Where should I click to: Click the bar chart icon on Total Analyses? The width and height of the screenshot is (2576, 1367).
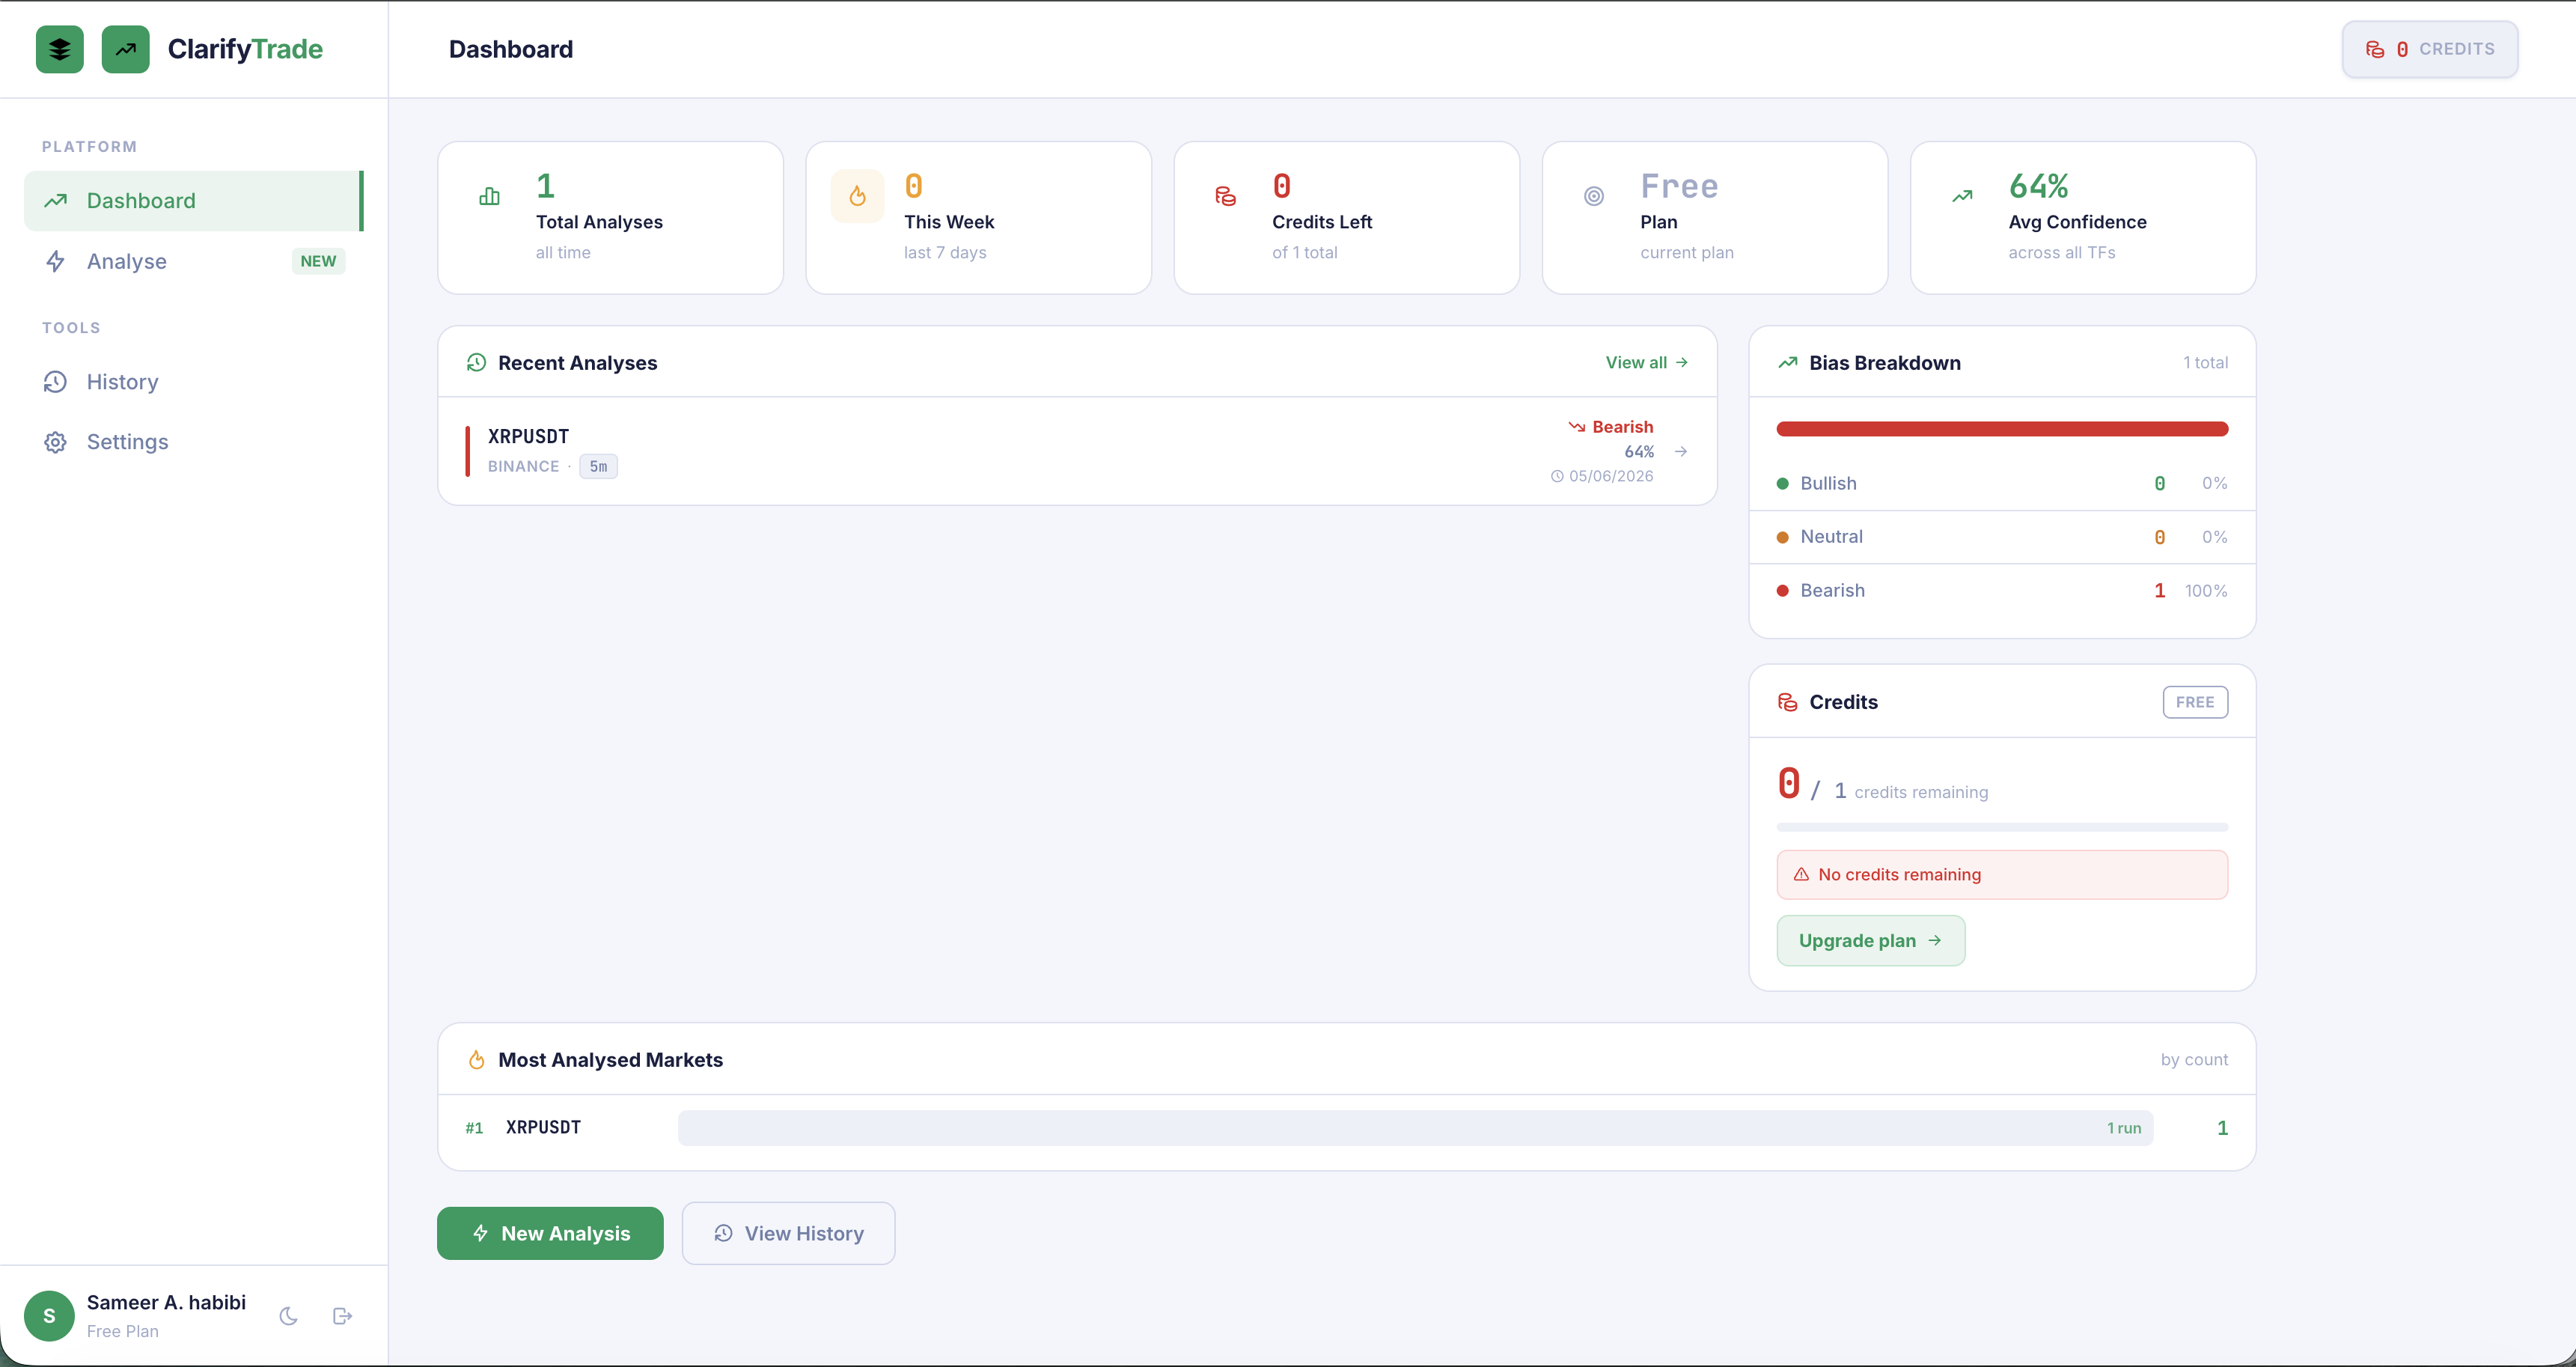click(x=489, y=196)
